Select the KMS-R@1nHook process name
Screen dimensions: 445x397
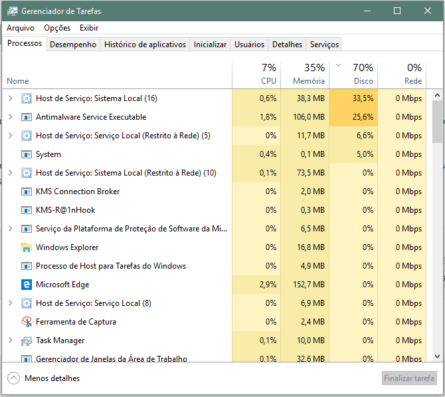tap(65, 210)
